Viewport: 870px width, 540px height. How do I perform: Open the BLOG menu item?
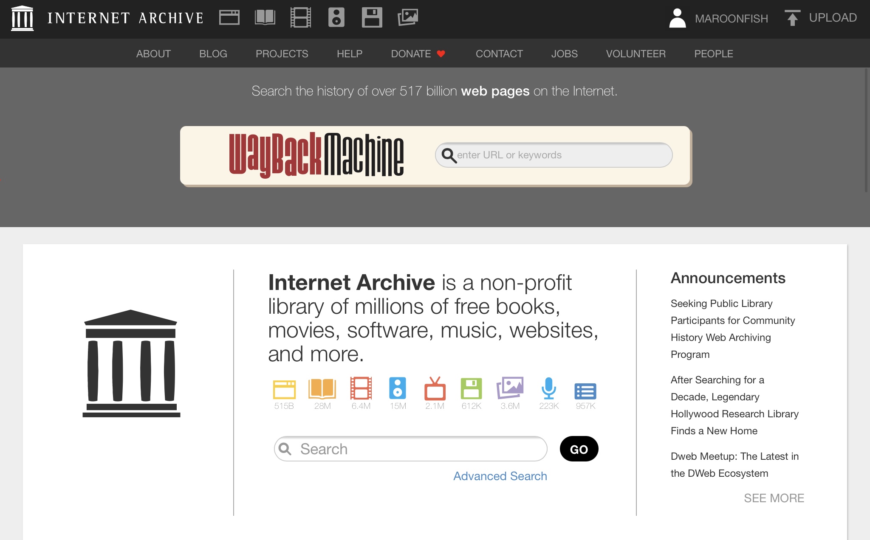point(213,54)
